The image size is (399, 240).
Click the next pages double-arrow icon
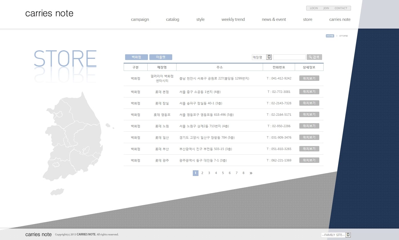pyautogui.click(x=251, y=173)
